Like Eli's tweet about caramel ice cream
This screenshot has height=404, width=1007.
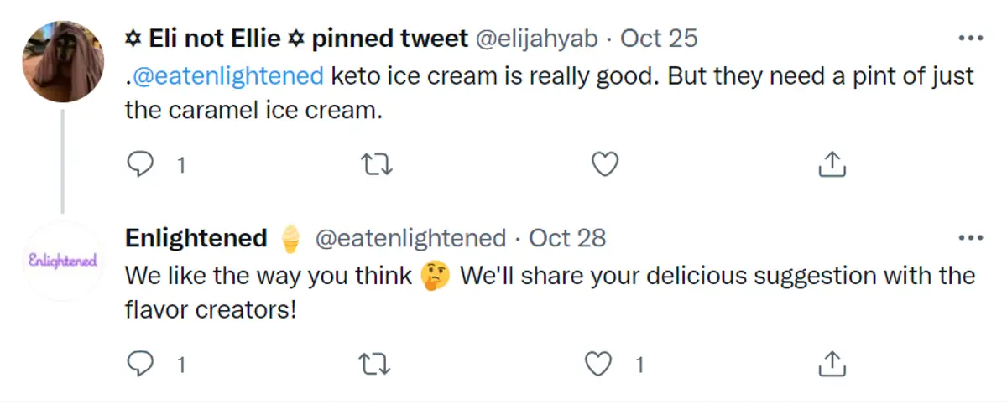point(604,164)
